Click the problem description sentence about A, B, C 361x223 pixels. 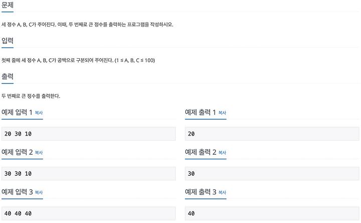click(x=87, y=25)
